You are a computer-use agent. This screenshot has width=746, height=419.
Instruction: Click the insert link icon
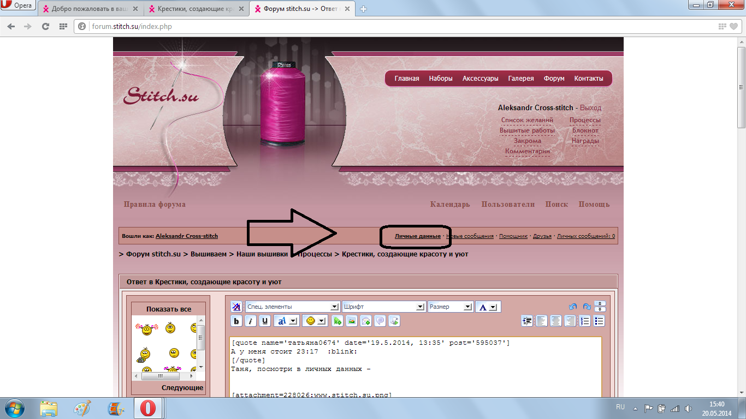click(338, 321)
